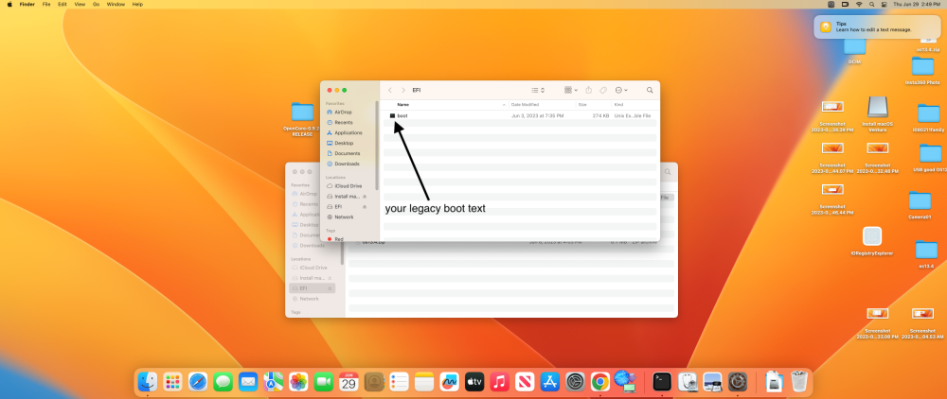Image resolution: width=947 pixels, height=399 pixels.
Task: Open the Go menu
Action: (96, 4)
